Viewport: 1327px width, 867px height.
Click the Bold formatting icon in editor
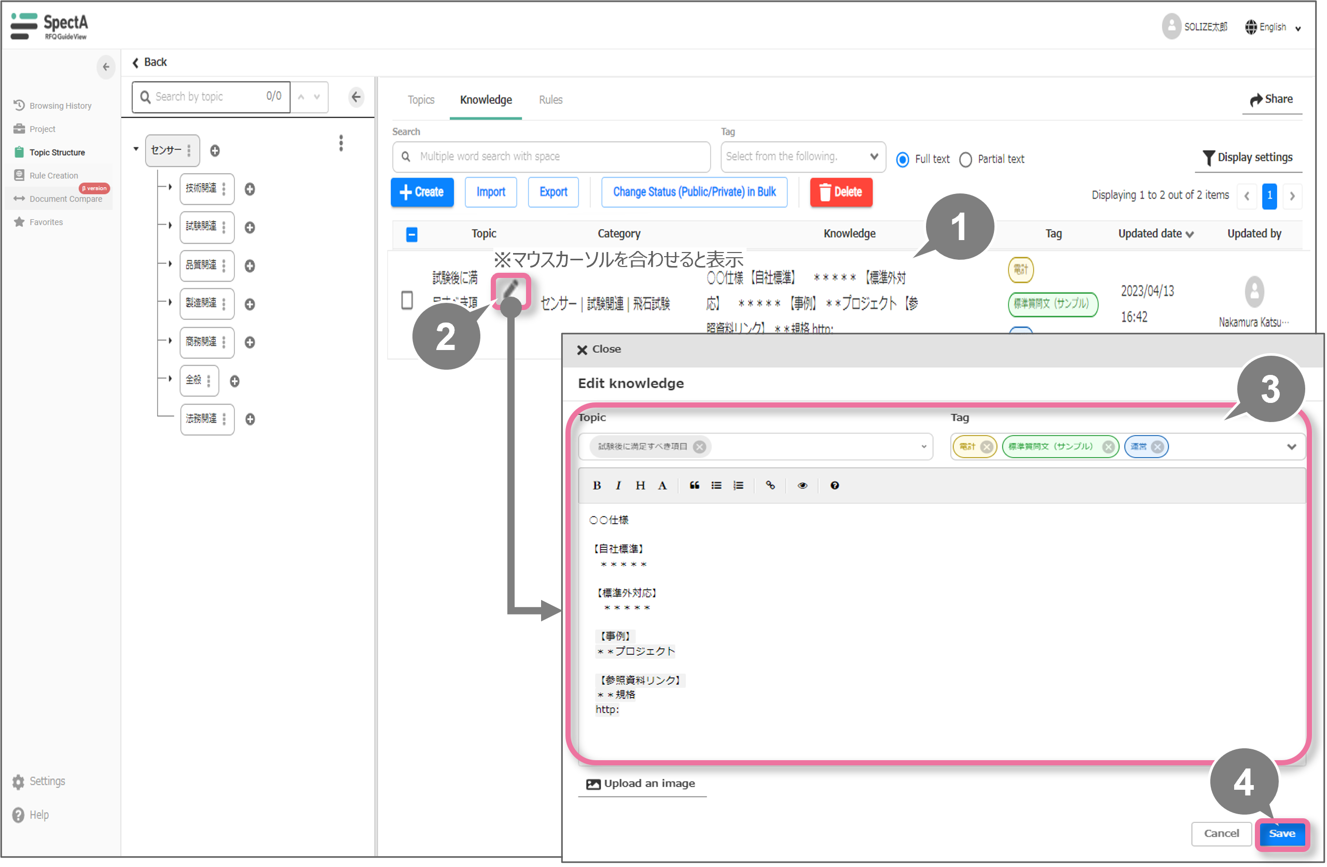(597, 485)
